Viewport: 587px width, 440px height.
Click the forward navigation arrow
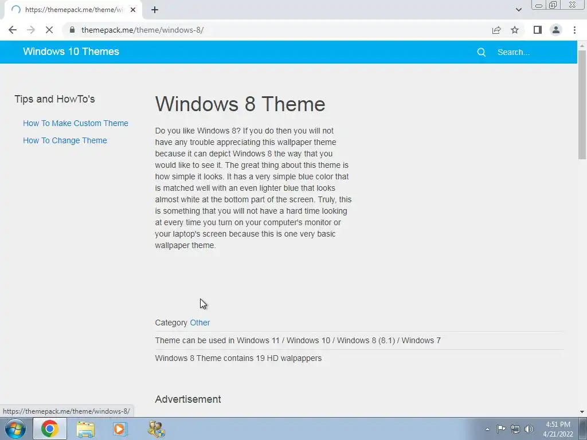[31, 30]
